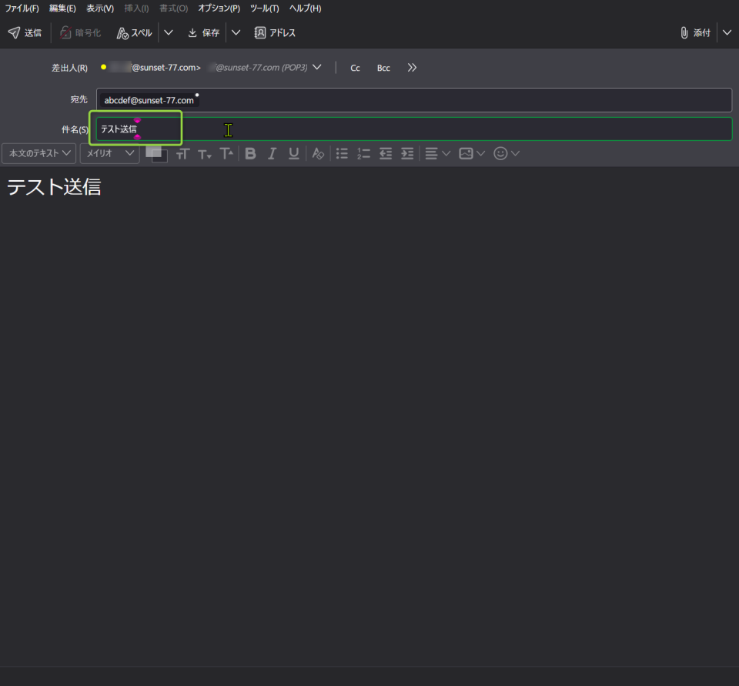Open the text alignment dropdown

[437, 153]
